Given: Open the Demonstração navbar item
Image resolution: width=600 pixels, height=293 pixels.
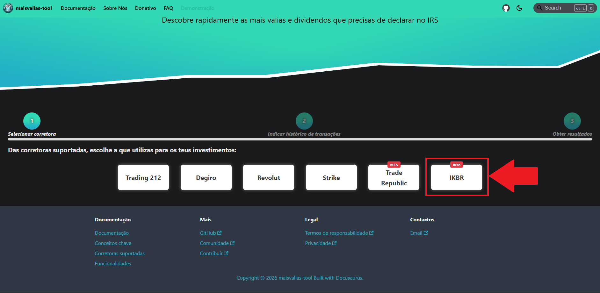Looking at the screenshot, I should pyautogui.click(x=198, y=8).
